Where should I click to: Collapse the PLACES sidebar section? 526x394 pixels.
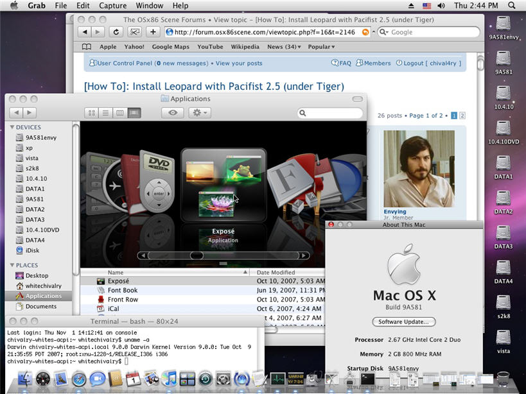12,265
